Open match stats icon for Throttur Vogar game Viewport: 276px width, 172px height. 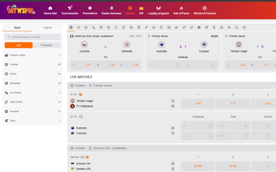click(x=80, y=95)
